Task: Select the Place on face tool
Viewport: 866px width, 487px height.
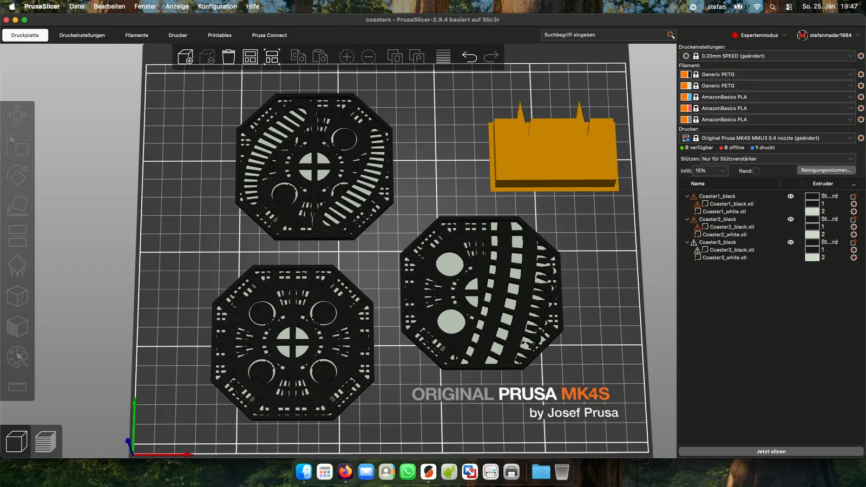Action: 17,206
